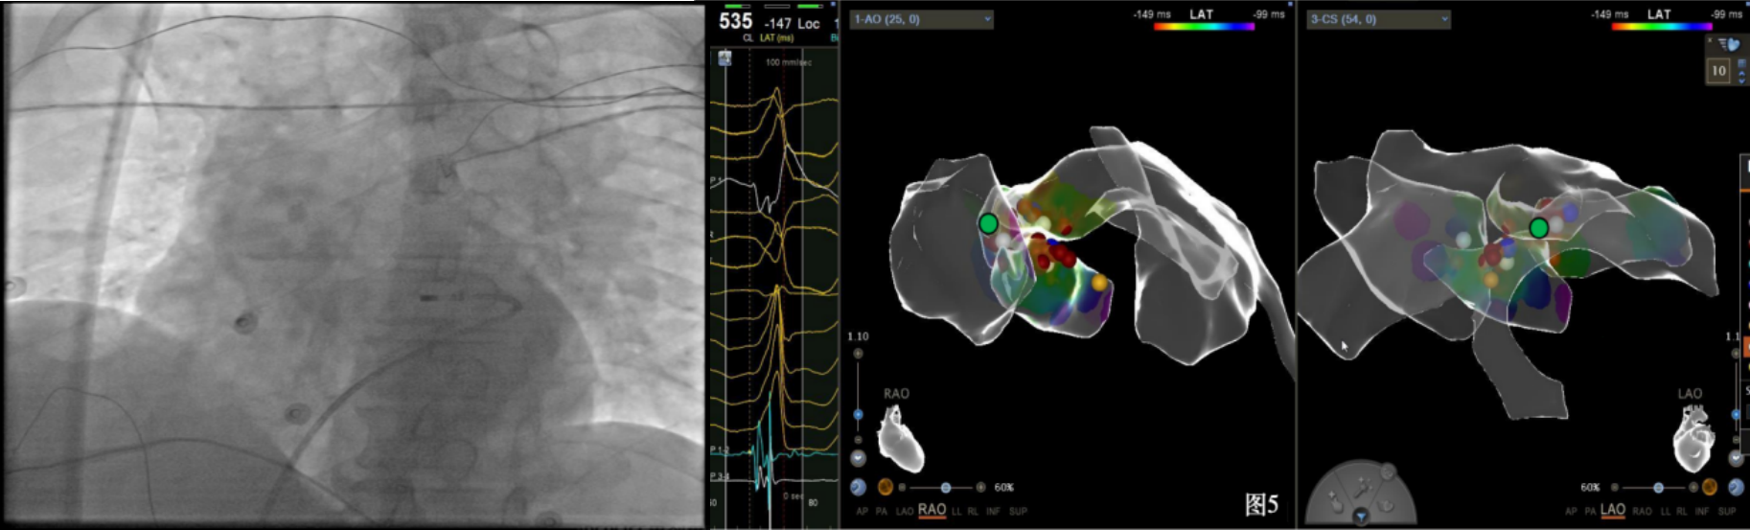The width and height of the screenshot is (1750, 530).
Task: Switch left map to LAO view
Action: [904, 512]
